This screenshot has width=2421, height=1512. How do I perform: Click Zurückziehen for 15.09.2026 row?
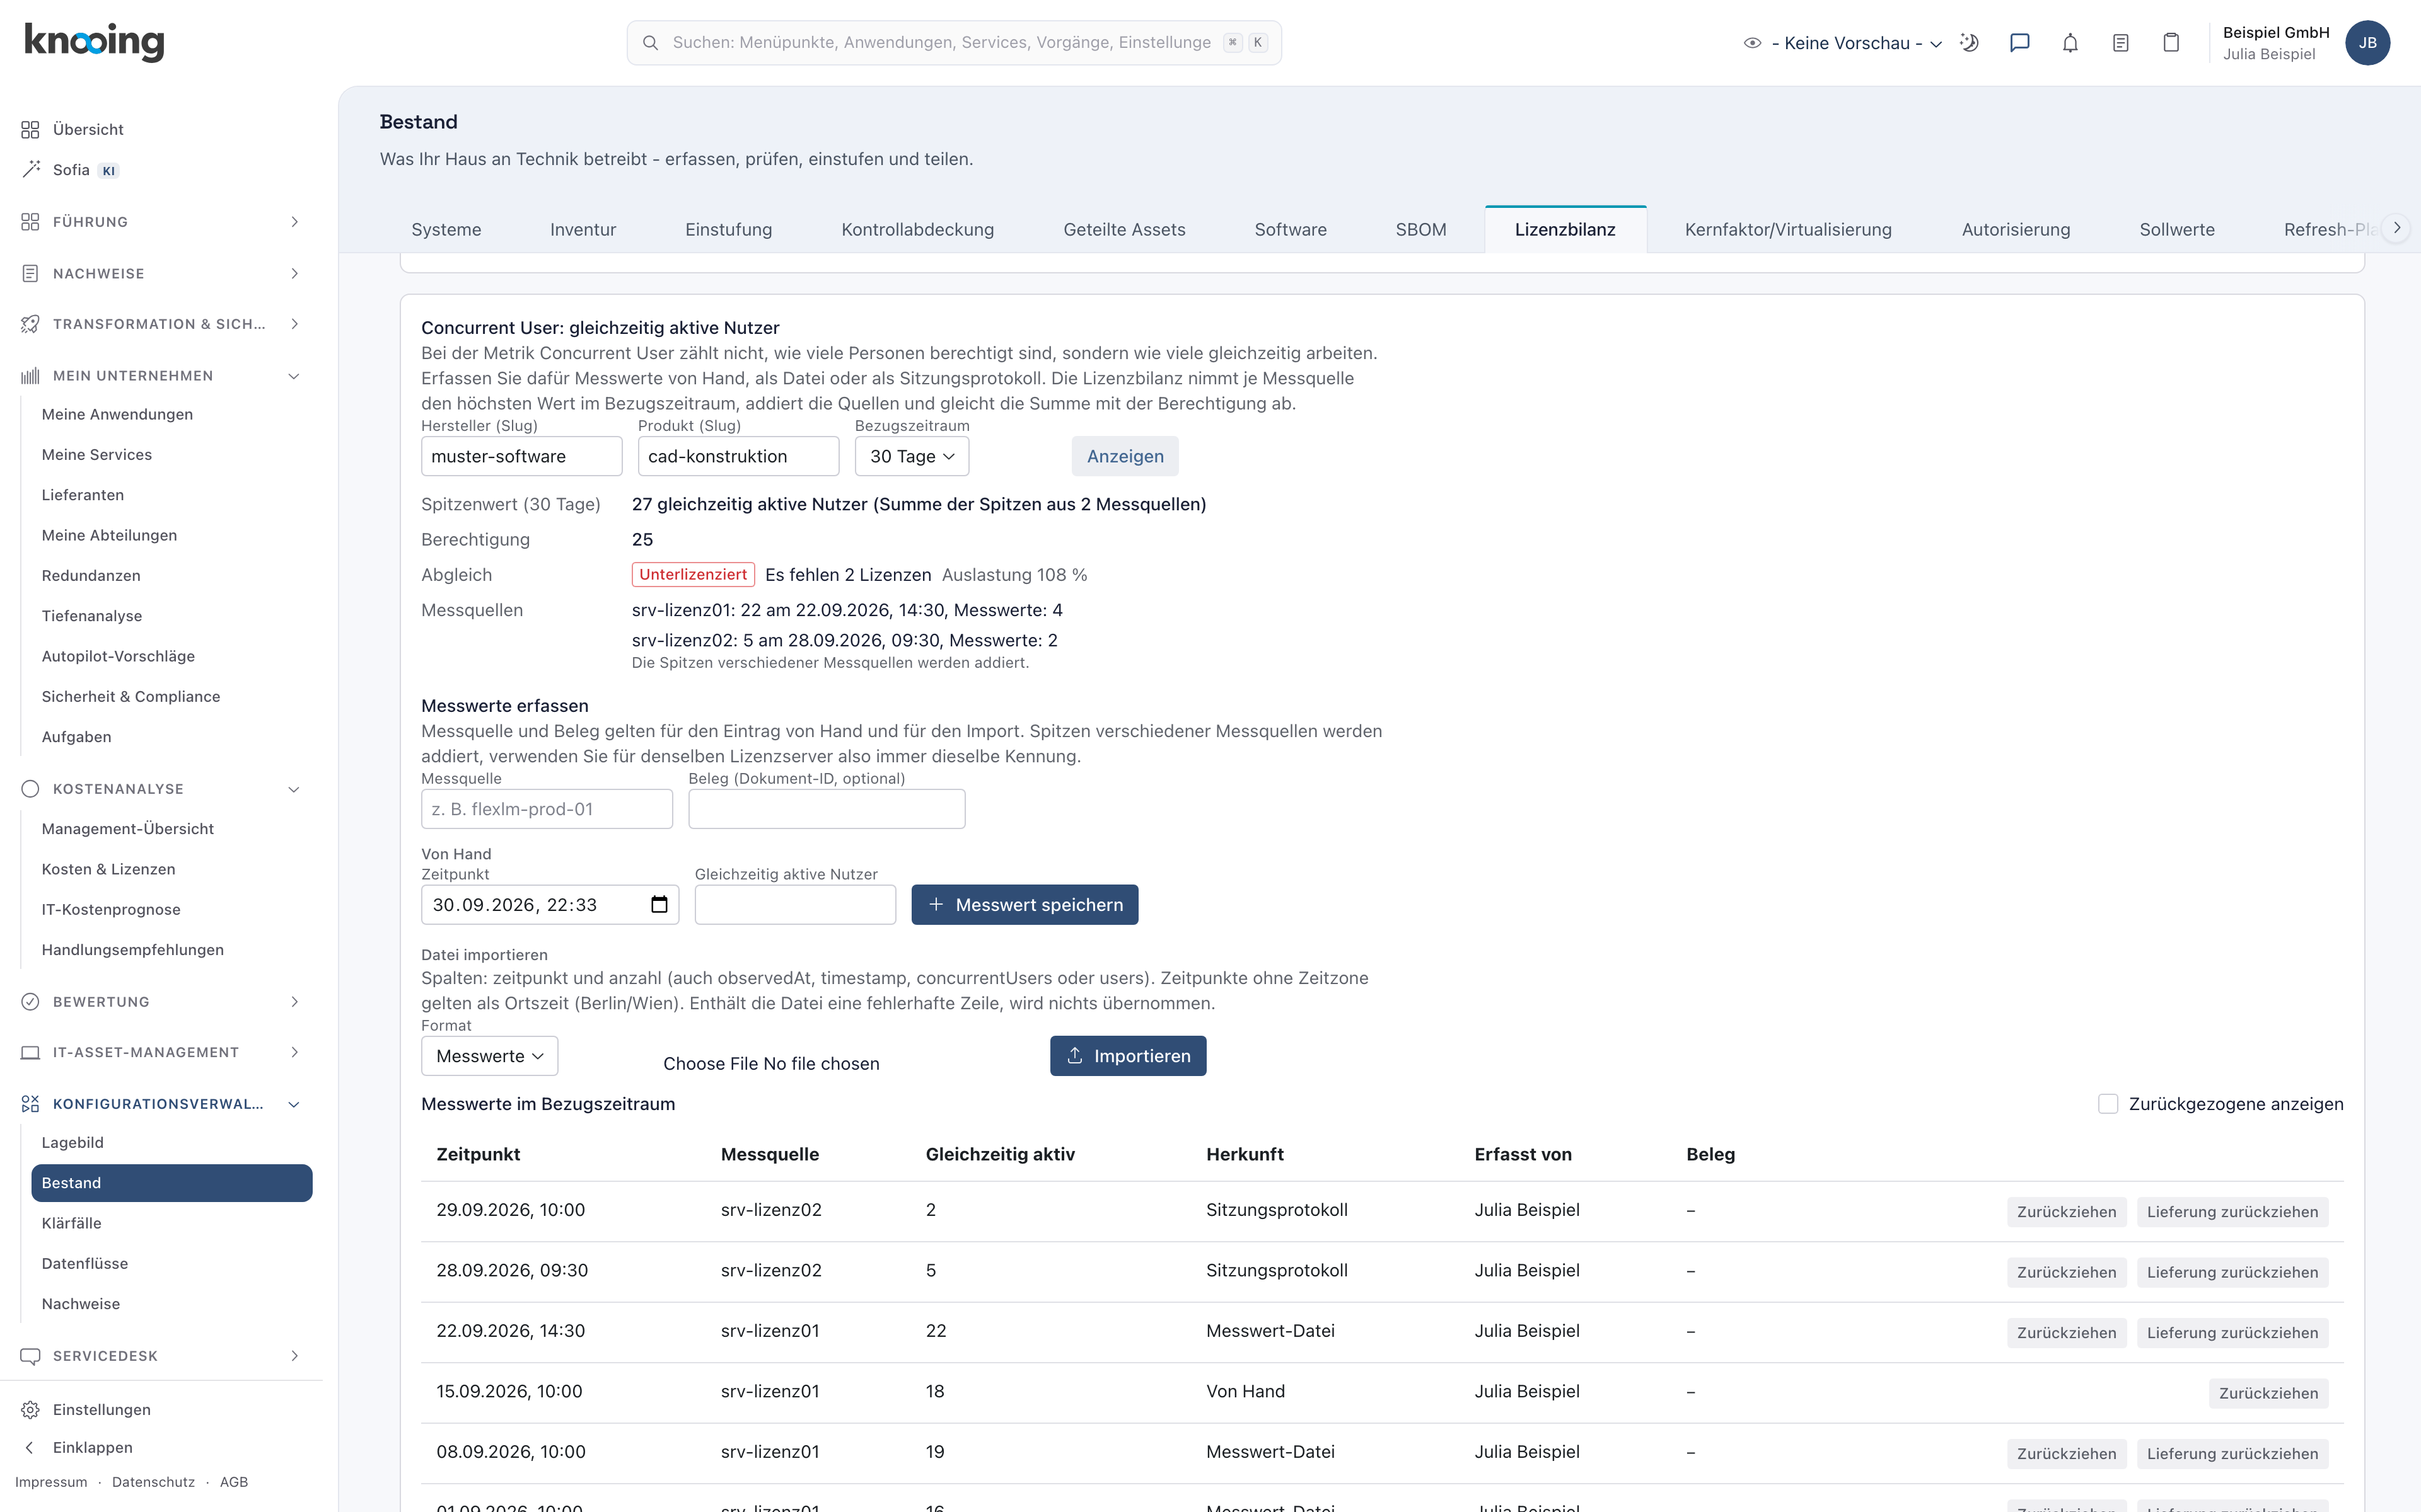pos(2268,1393)
